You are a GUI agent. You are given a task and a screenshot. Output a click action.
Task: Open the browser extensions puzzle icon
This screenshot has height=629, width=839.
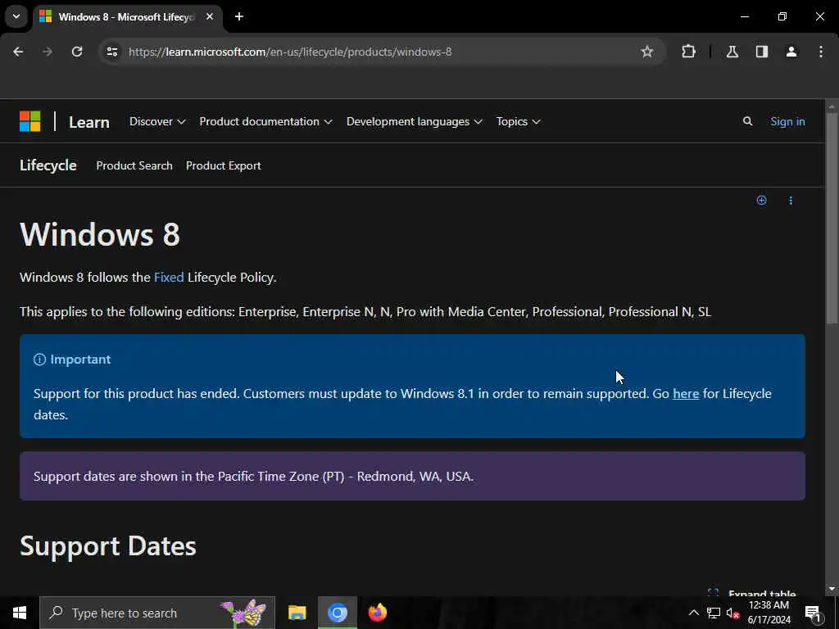point(688,52)
